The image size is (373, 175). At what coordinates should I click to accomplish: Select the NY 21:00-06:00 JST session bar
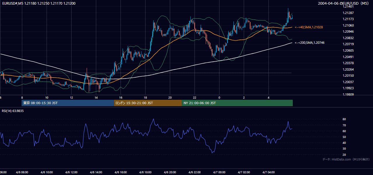(x=237, y=103)
